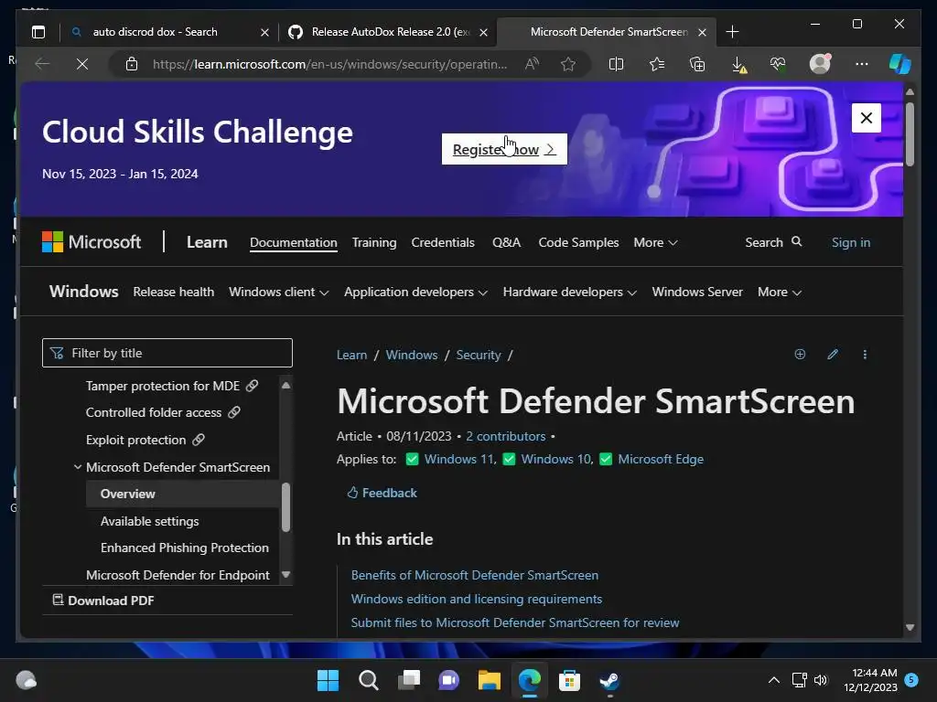The image size is (937, 702).
Task: Open Downloads with warning badge
Action: (x=738, y=65)
